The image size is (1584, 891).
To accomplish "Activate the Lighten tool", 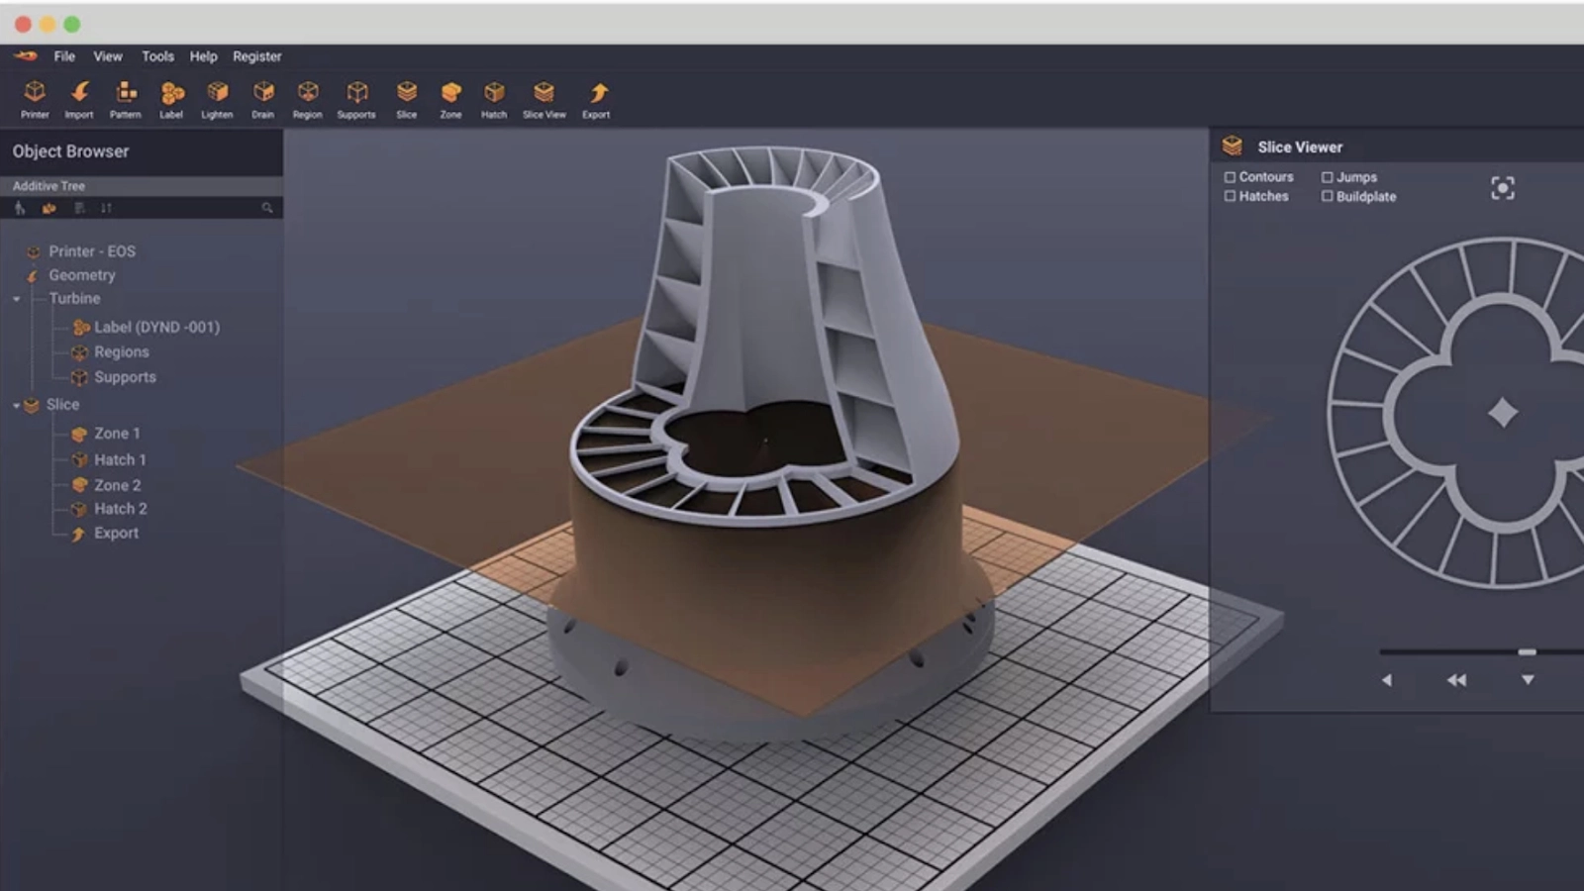I will coord(217,100).
